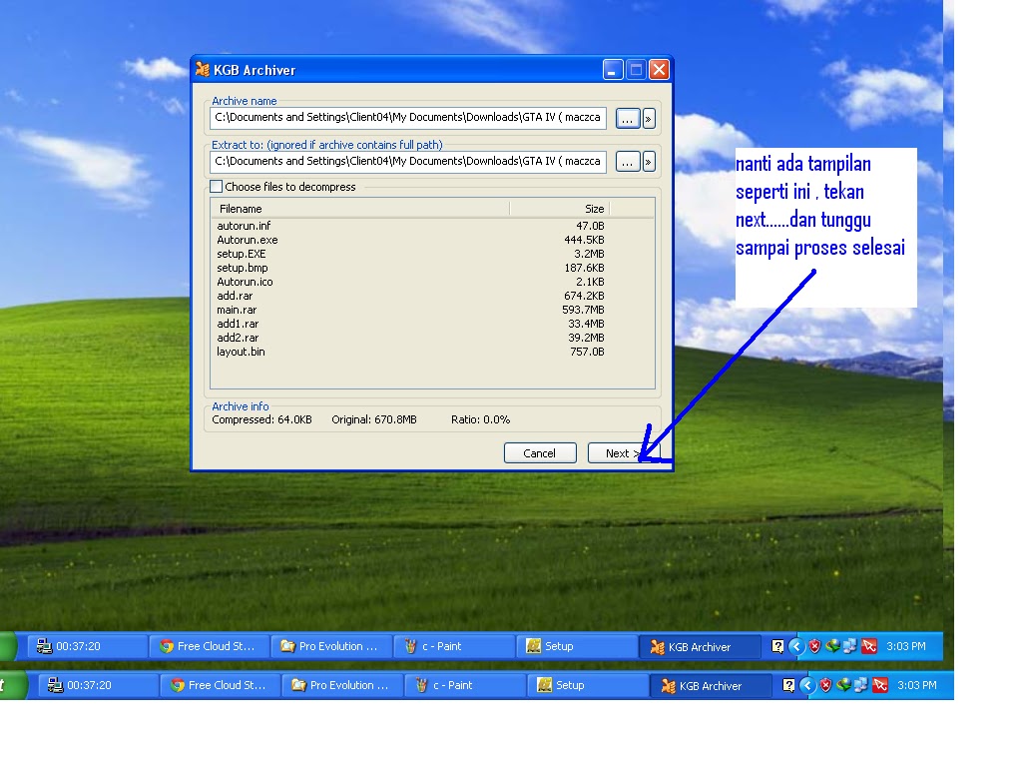Open the green globe icon in the system tray

832,646
